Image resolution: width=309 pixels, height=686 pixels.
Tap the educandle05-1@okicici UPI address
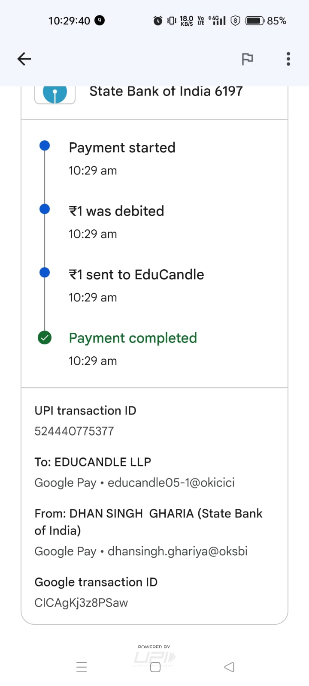(171, 482)
